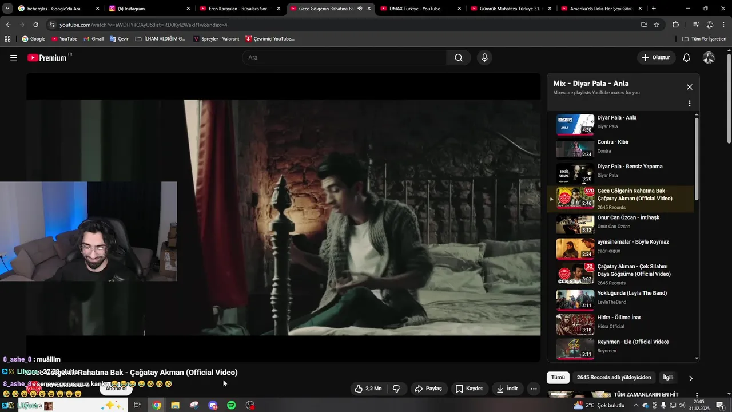Viewport: 732px width, 412px height.
Task: Select İlgili filter chip
Action: click(668, 378)
